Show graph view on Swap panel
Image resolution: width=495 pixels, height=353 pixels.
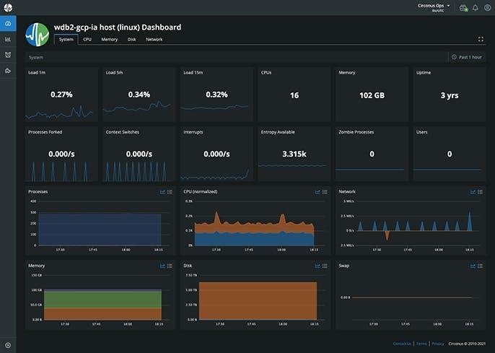[473, 266]
